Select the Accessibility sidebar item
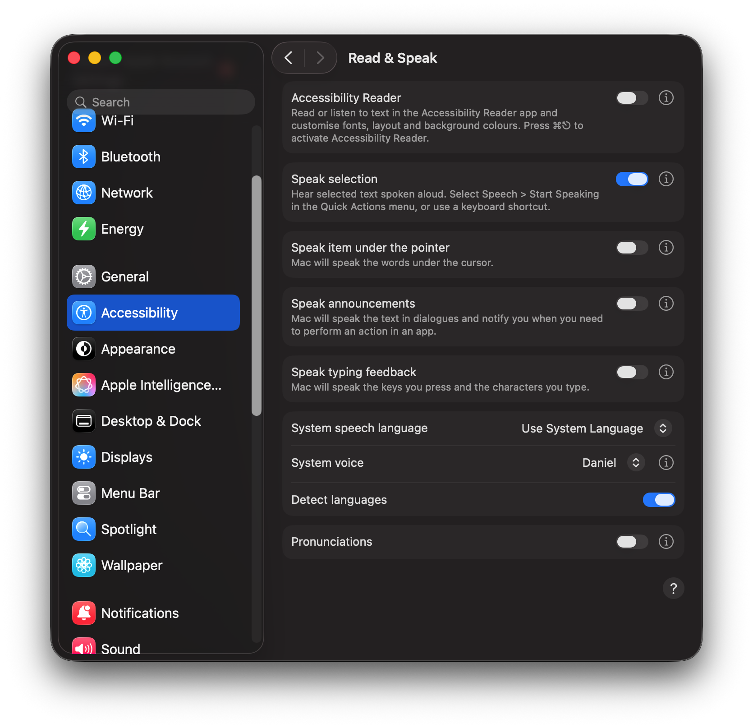Screen dimensions: 753x728 (139, 313)
